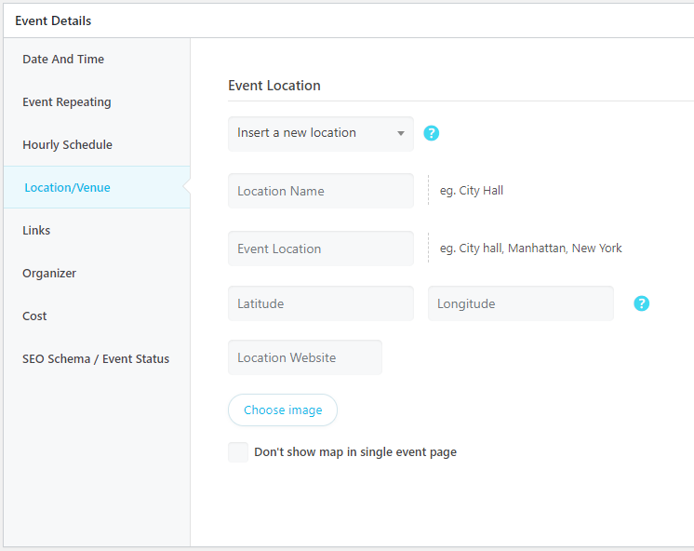Screen dimensions: 694x551
Task: Open the Cost tab
Action: click(x=34, y=316)
